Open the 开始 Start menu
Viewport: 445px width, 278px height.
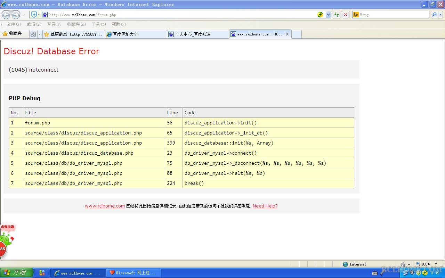click(16, 273)
